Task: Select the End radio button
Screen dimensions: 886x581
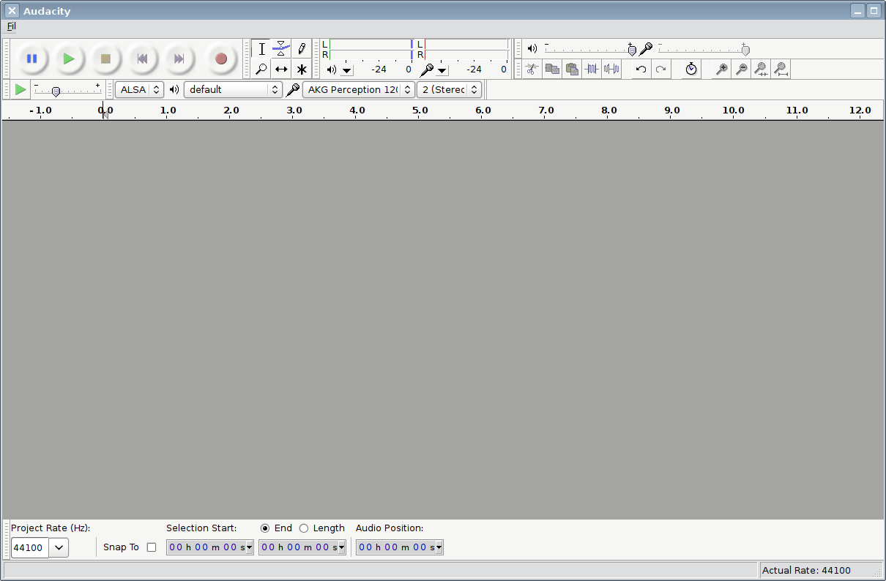Action: coord(265,528)
